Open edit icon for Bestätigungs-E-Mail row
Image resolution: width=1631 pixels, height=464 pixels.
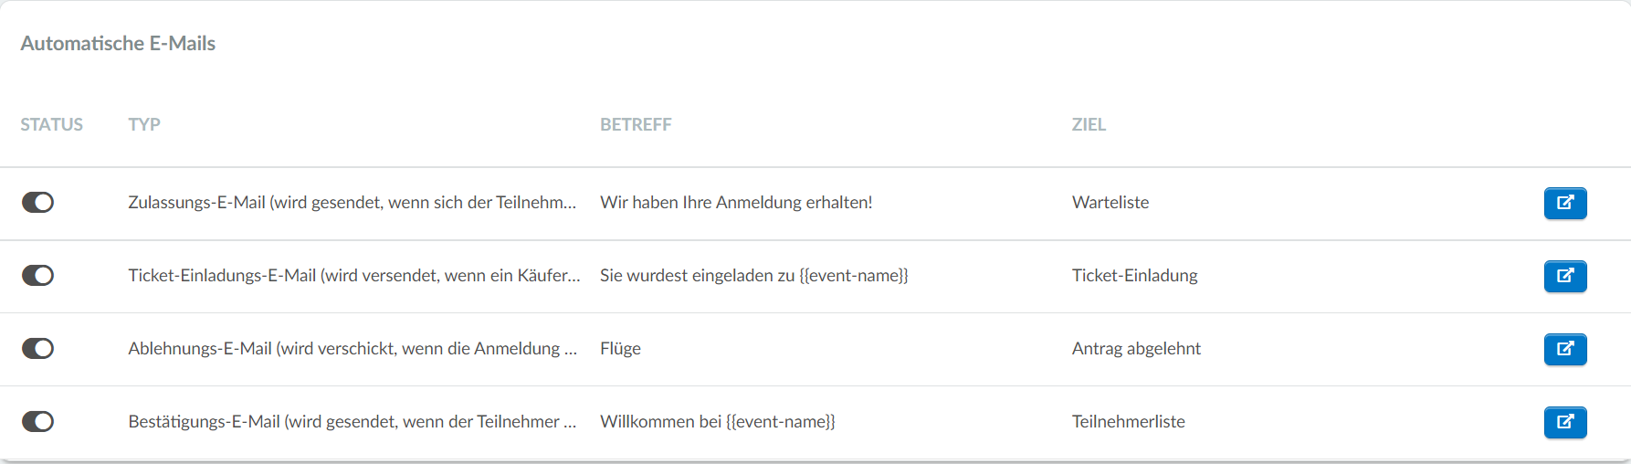click(1565, 422)
